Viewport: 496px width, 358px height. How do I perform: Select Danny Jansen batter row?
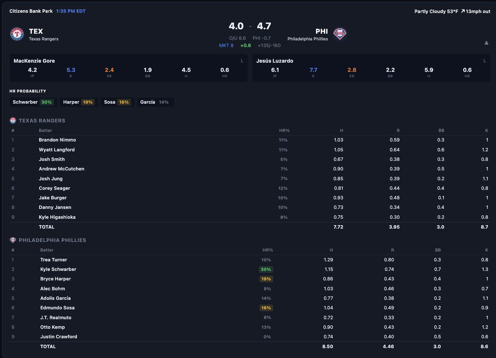(x=250, y=208)
